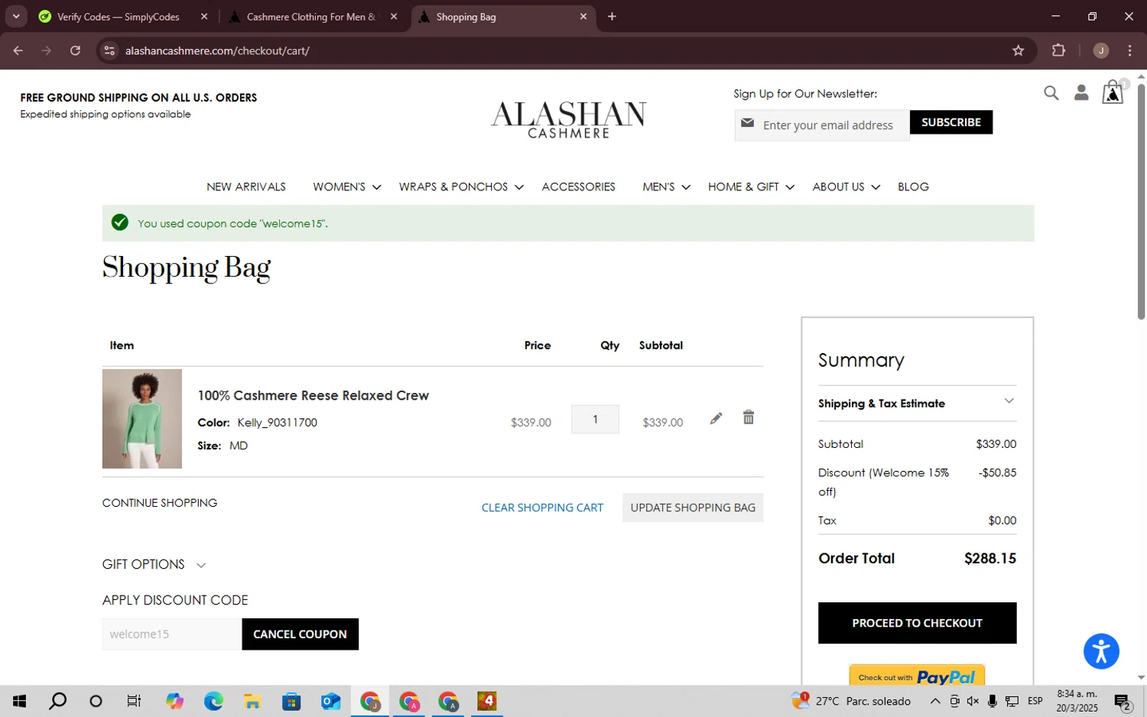
Task: Open Task View in the taskbar
Action: pyautogui.click(x=134, y=701)
